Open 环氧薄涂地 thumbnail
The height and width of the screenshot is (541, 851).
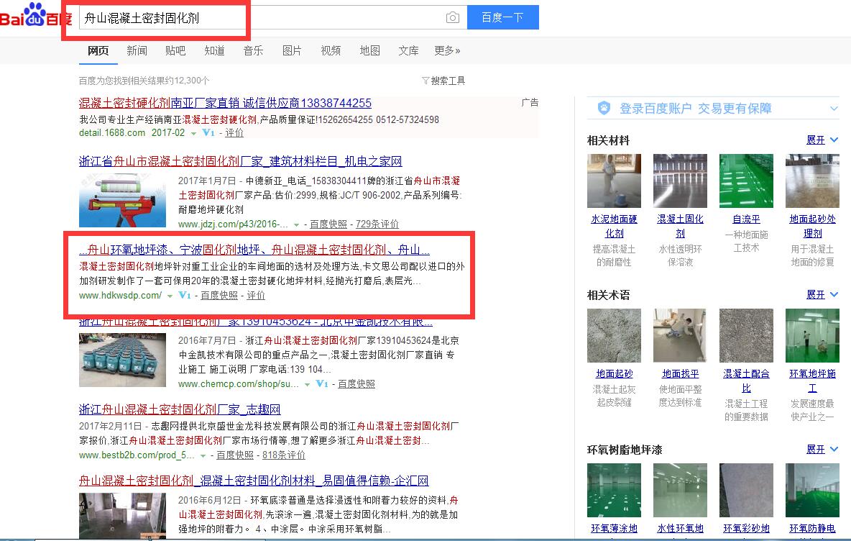point(614,490)
